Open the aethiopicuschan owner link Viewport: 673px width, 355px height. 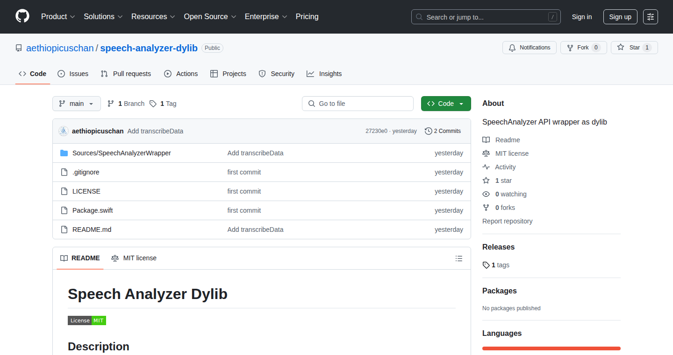click(60, 48)
